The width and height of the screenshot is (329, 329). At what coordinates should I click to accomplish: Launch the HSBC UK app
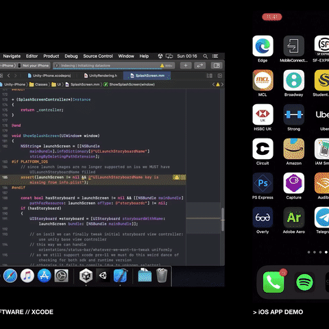(263, 114)
